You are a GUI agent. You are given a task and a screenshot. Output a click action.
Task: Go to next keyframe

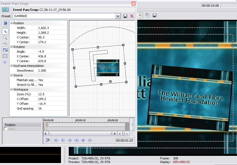point(70,140)
